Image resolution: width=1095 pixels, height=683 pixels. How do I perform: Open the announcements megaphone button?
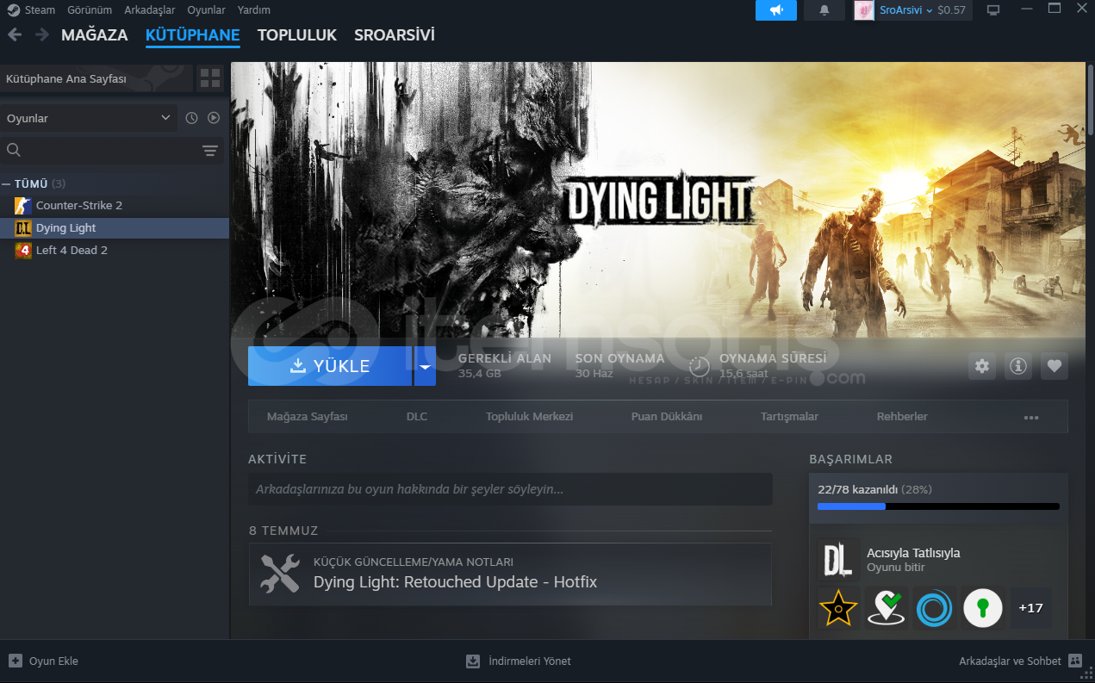[776, 10]
